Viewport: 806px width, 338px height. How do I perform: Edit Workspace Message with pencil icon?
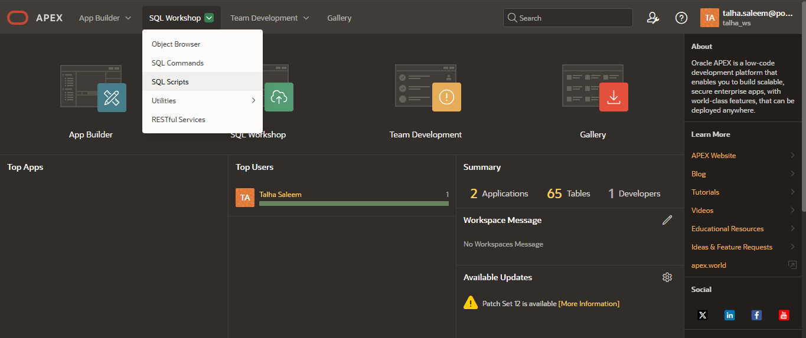(x=667, y=220)
